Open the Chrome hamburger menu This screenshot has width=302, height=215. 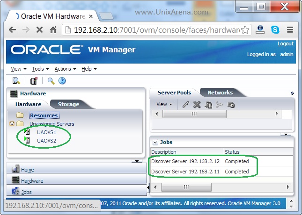click(x=290, y=29)
